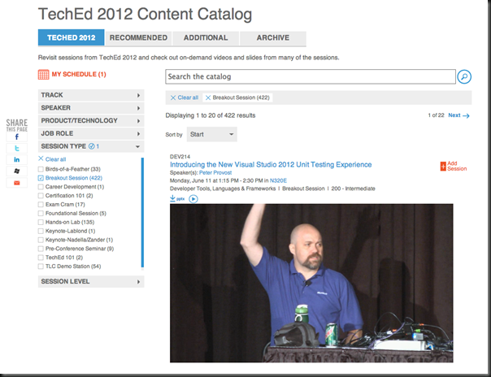The image size is (491, 377).
Task: Expand the SESSION LEVEL filter
Action: pos(91,282)
